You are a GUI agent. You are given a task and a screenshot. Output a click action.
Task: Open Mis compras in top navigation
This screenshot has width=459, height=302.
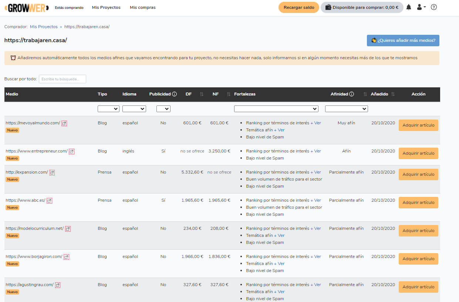143,7
